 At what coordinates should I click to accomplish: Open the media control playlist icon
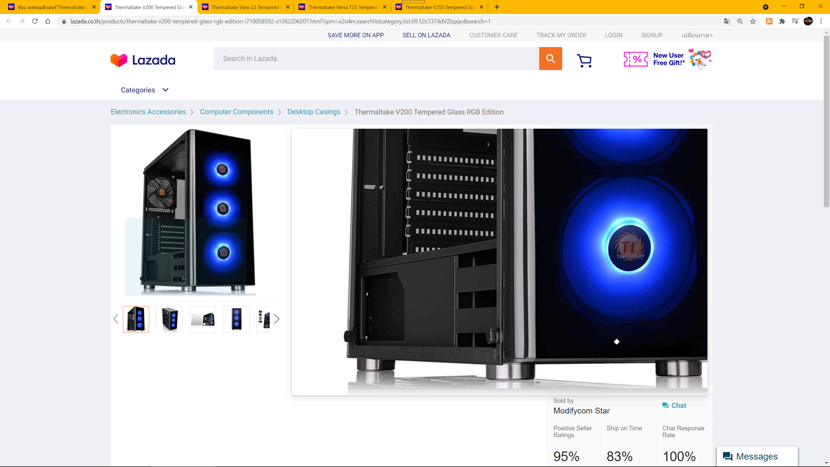(795, 21)
